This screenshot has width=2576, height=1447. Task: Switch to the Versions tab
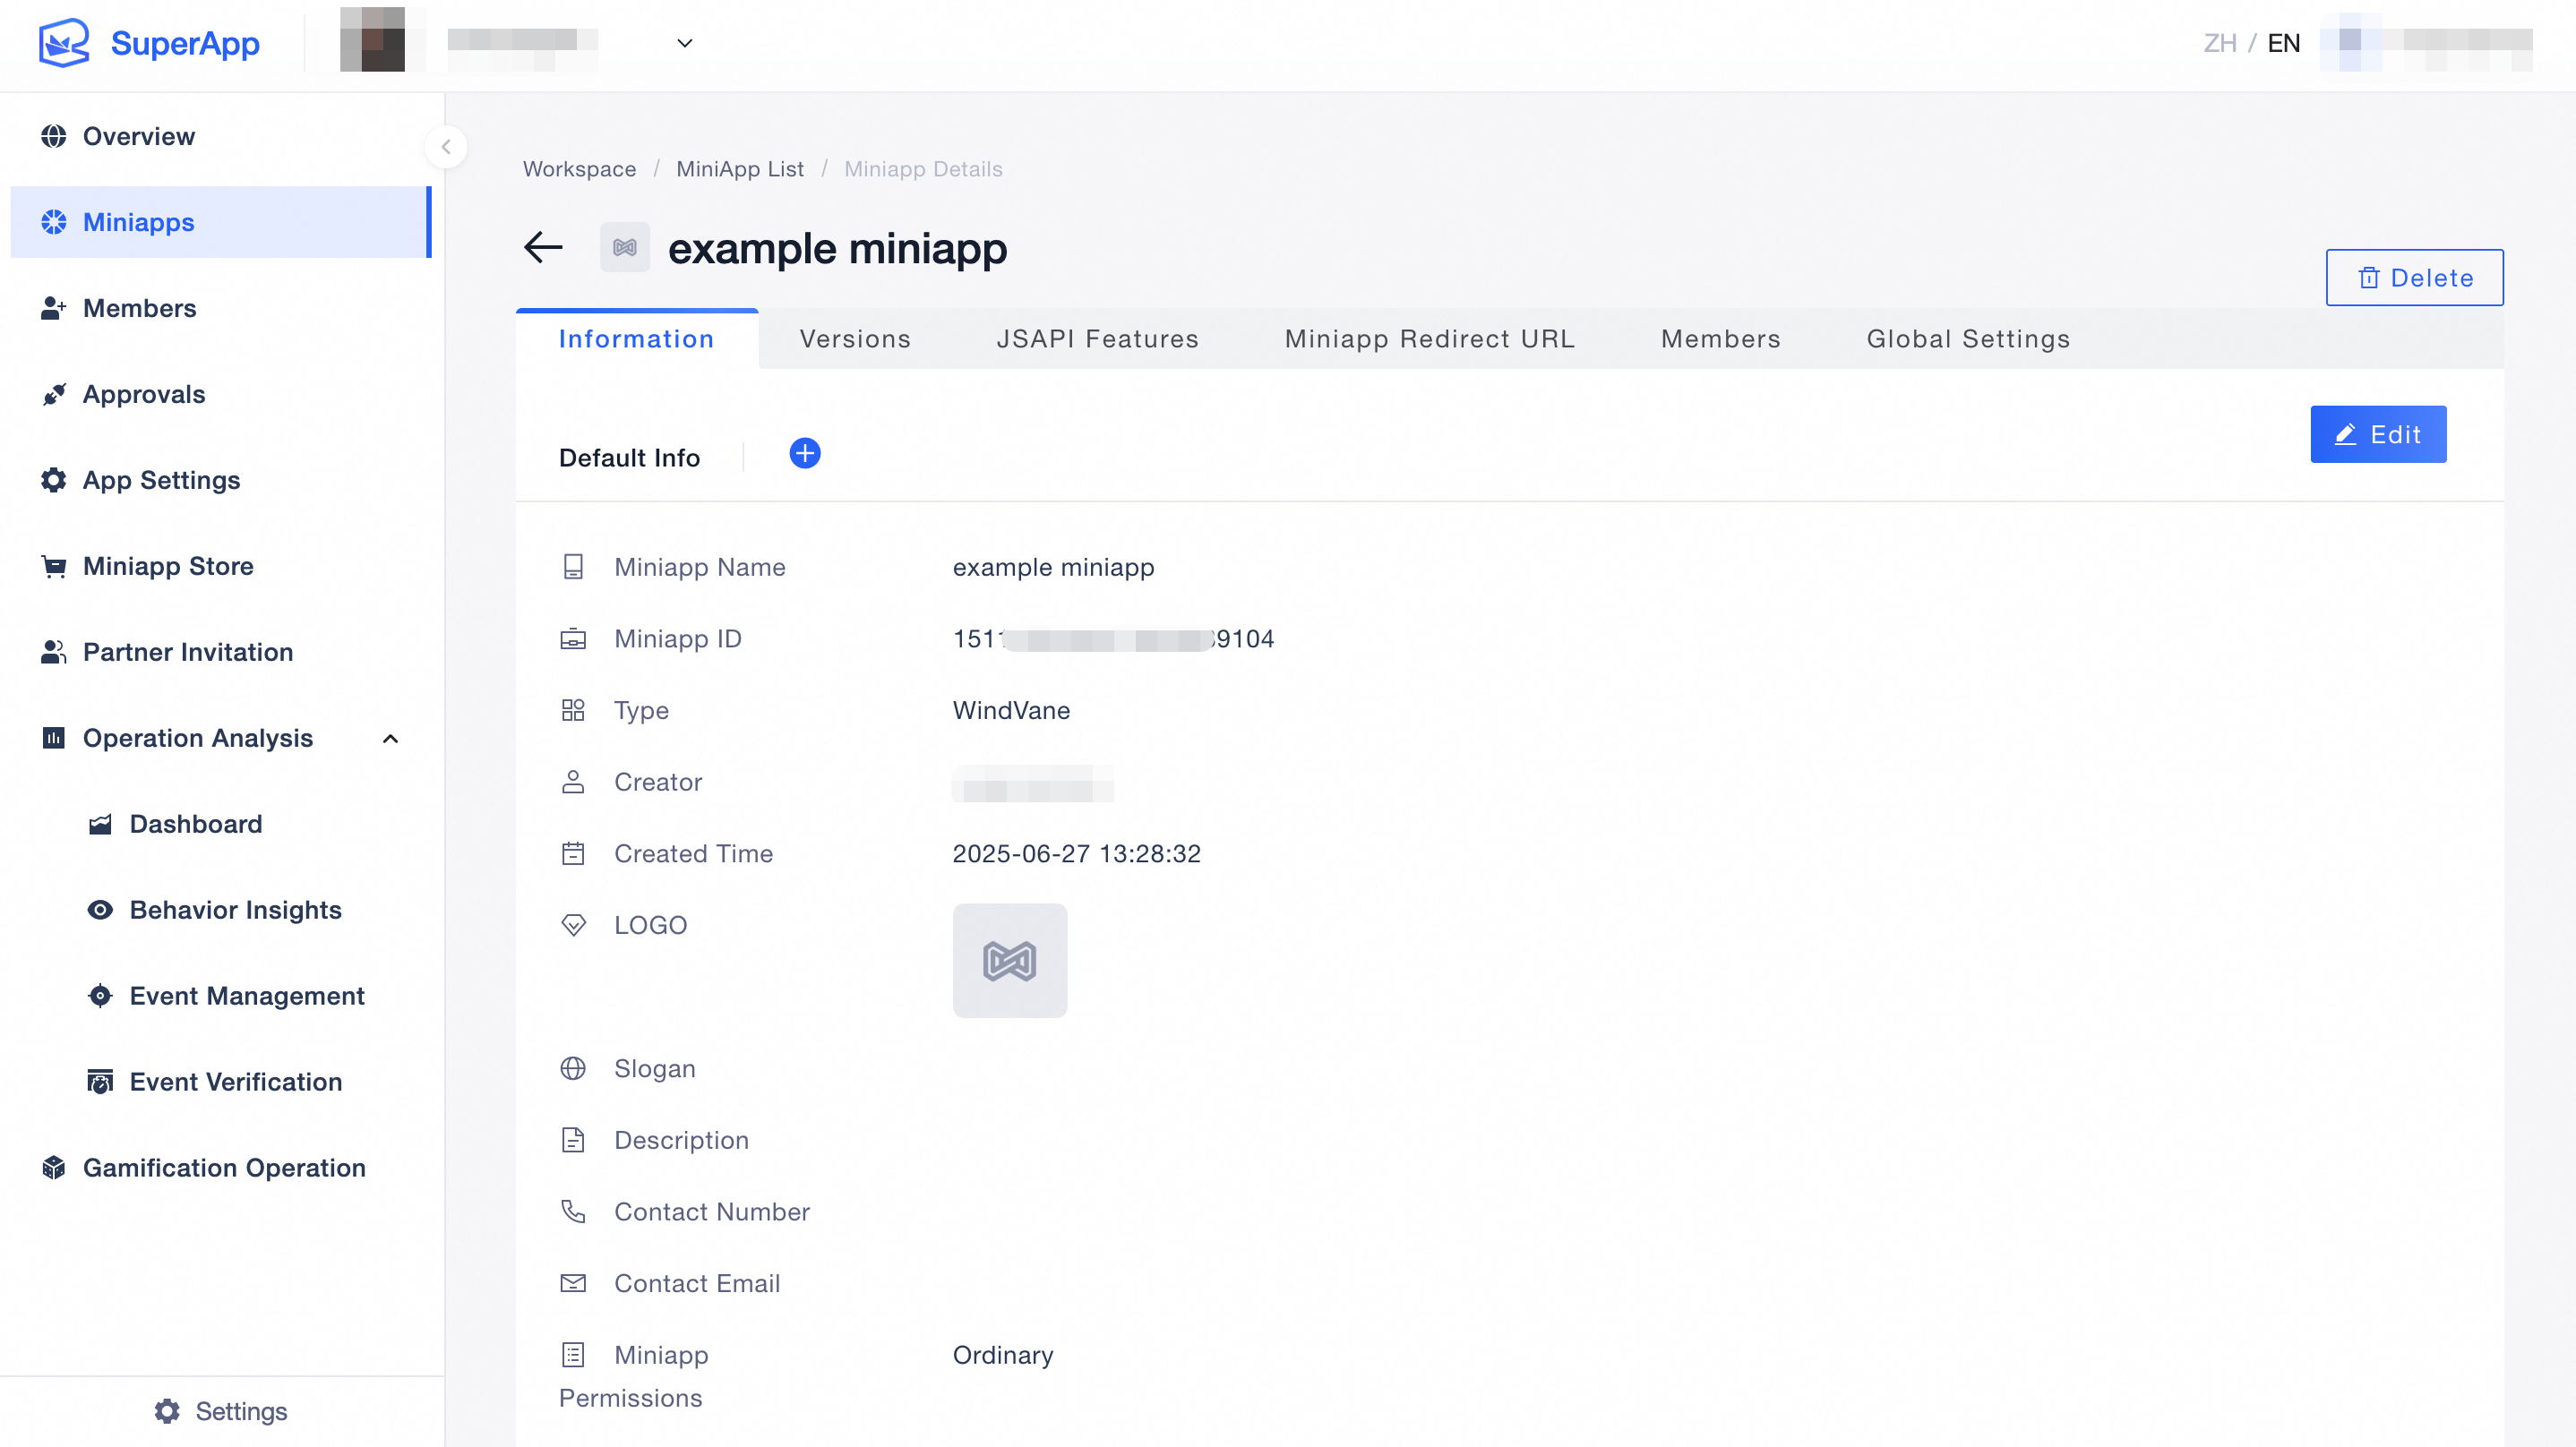coord(855,339)
